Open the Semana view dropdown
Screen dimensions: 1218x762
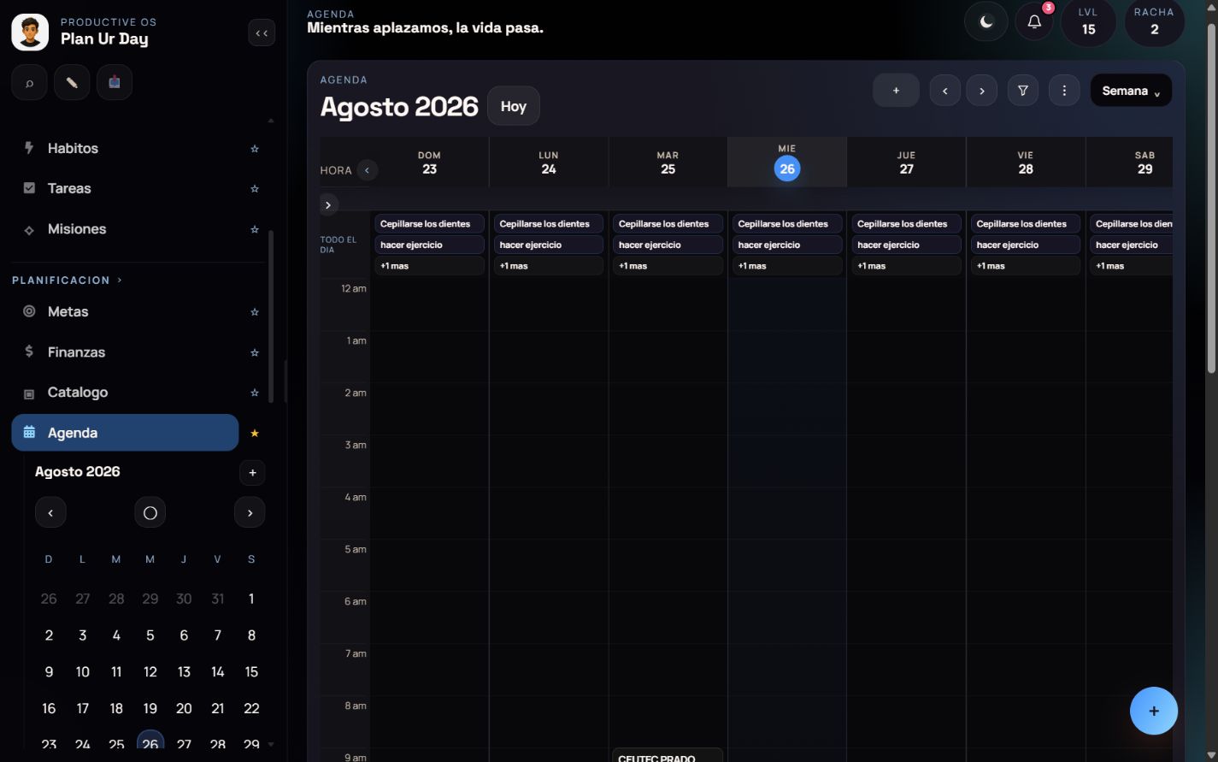(x=1131, y=91)
